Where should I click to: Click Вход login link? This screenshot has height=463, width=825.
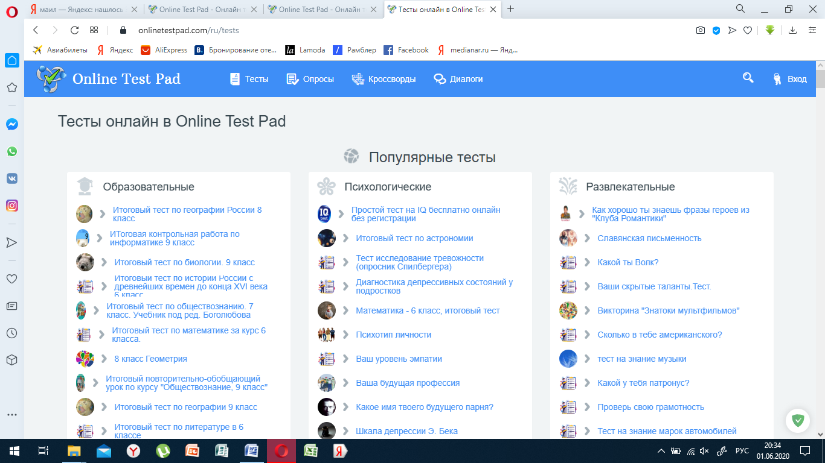[791, 79]
